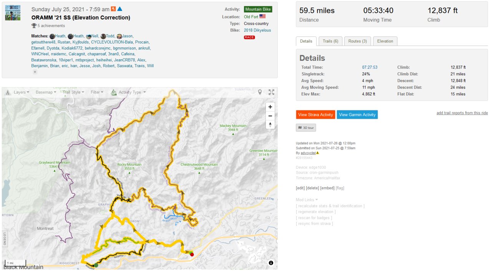Open the Layers dropdown on map
Image resolution: width=491 pixels, height=272 pixels.
[18, 92]
